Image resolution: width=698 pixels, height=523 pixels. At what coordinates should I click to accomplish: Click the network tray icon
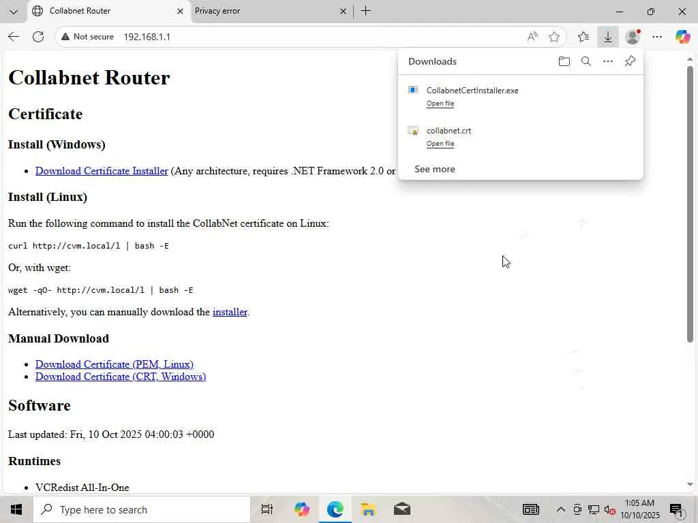(x=594, y=509)
